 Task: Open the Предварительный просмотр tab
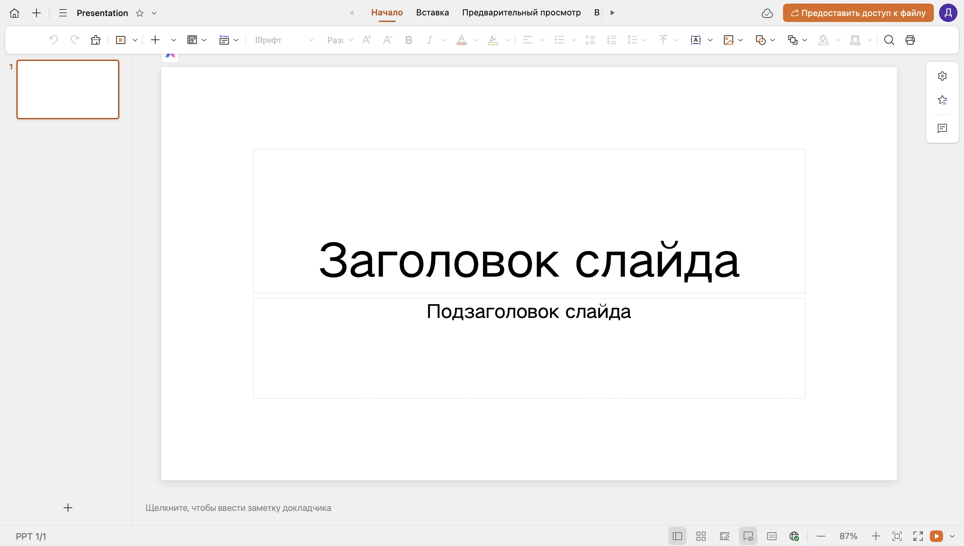coord(521,12)
